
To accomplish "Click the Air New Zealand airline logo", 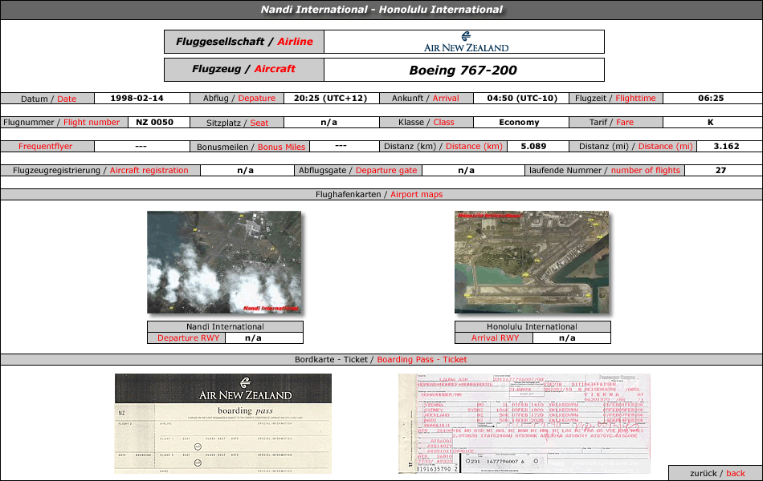I will click(465, 42).
